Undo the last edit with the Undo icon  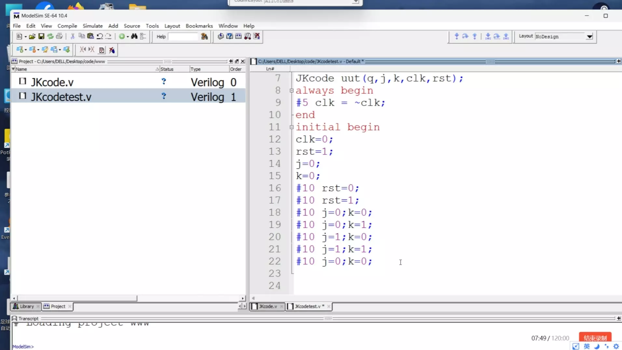coord(100,36)
